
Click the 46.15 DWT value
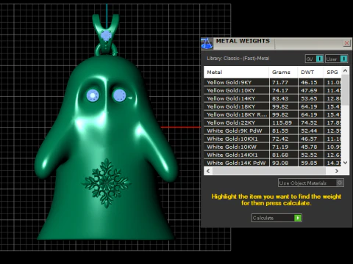309,82
